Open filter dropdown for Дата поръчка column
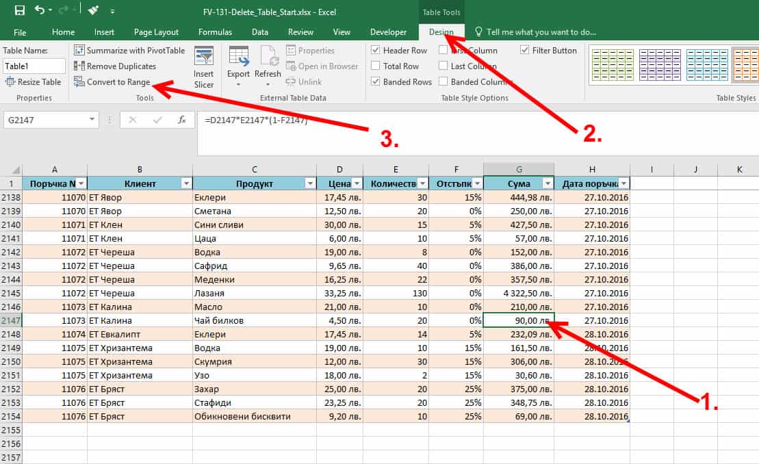The height and width of the screenshot is (464, 759). 624,183
